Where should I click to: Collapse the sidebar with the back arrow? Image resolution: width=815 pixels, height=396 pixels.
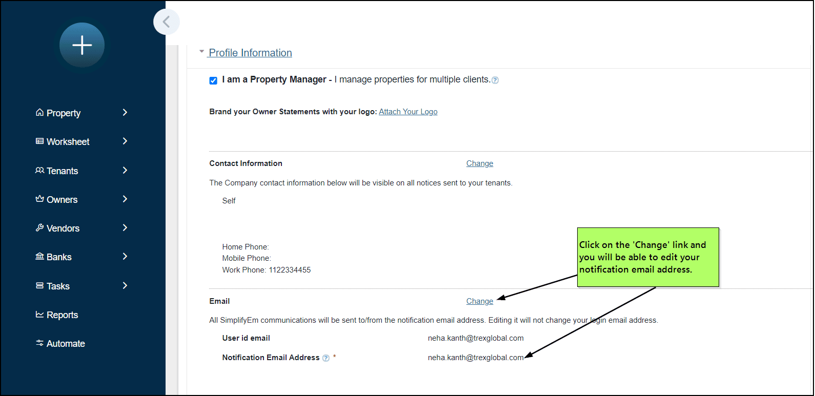(166, 22)
